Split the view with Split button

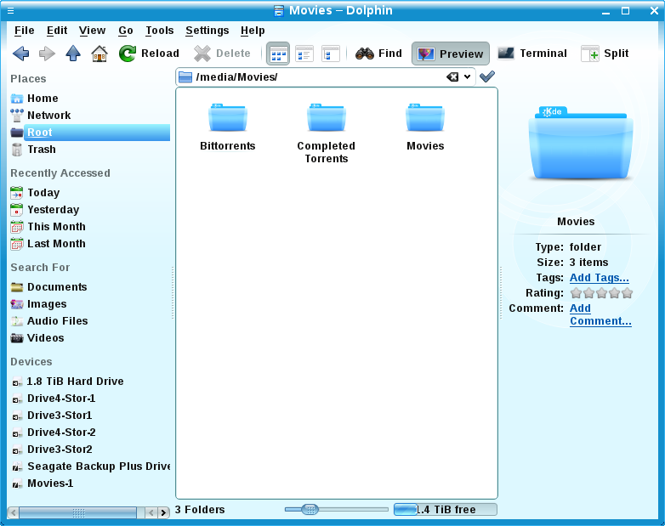pos(605,54)
